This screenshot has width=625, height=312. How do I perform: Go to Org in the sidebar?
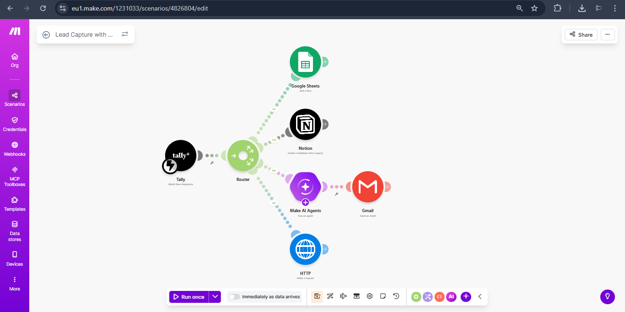click(x=15, y=60)
